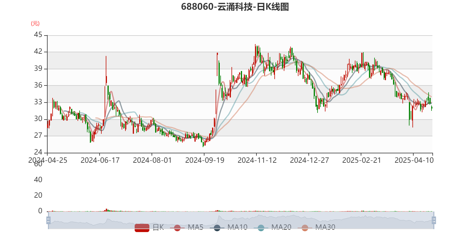Click the 2024-09-19 x-axis date label
Screen dimensions: 470x235
[x=204, y=160]
